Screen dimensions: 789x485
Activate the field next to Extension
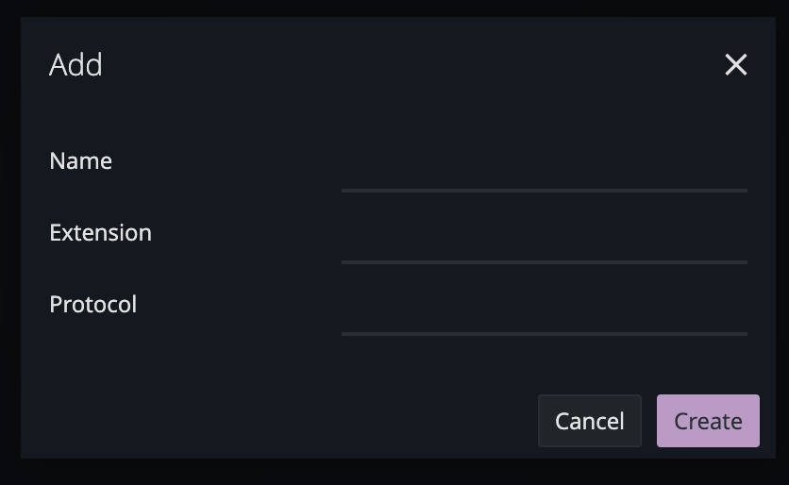coord(544,245)
